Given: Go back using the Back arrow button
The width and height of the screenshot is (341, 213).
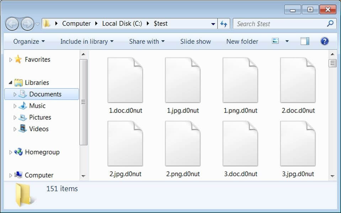Looking at the screenshot, I should [12, 24].
